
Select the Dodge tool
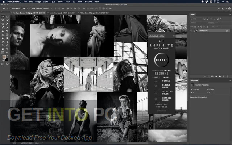tap(7, 38)
